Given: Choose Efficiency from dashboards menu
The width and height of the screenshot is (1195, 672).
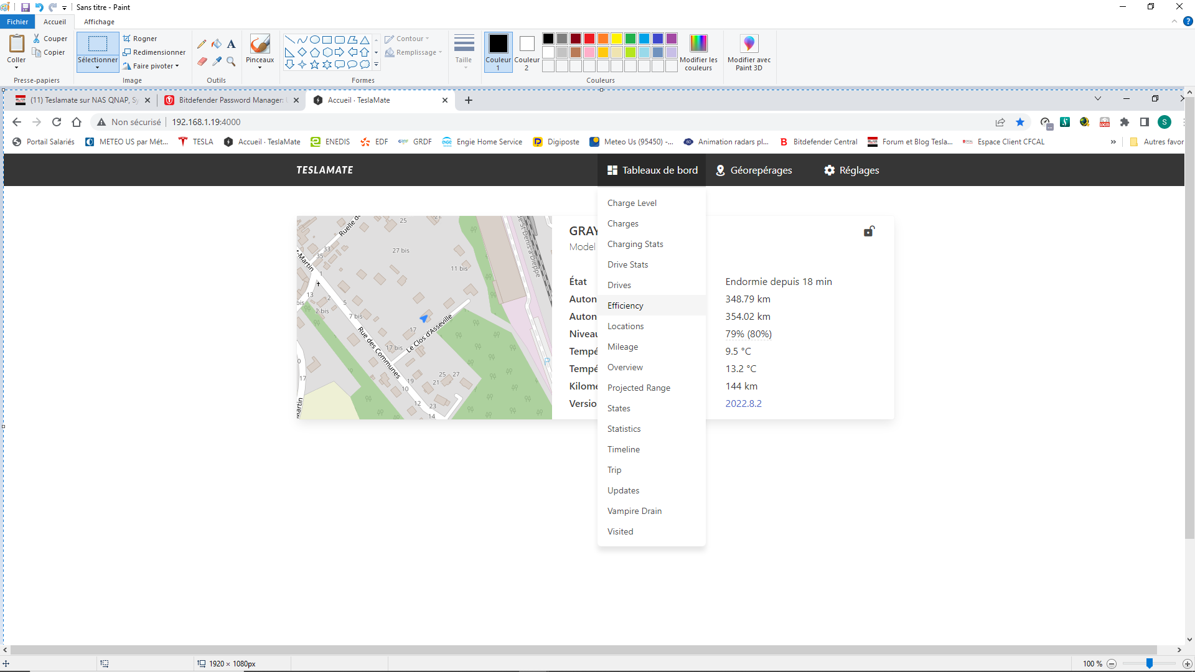Looking at the screenshot, I should (x=626, y=306).
